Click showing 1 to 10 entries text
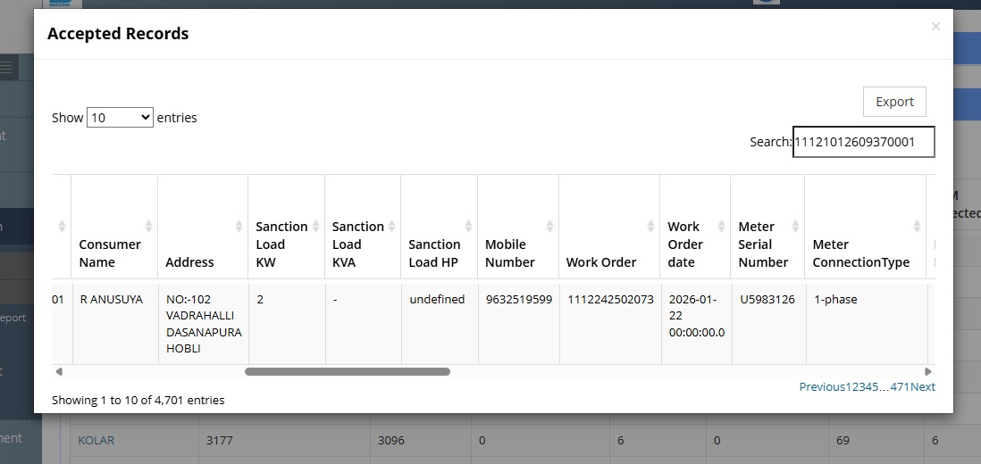Screen dimensions: 981x464 (x=138, y=400)
